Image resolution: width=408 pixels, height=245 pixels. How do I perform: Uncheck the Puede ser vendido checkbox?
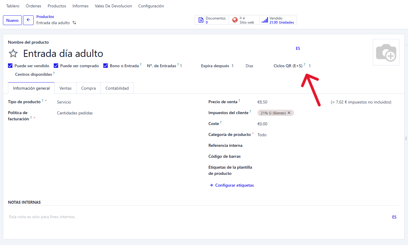[x=10, y=66]
